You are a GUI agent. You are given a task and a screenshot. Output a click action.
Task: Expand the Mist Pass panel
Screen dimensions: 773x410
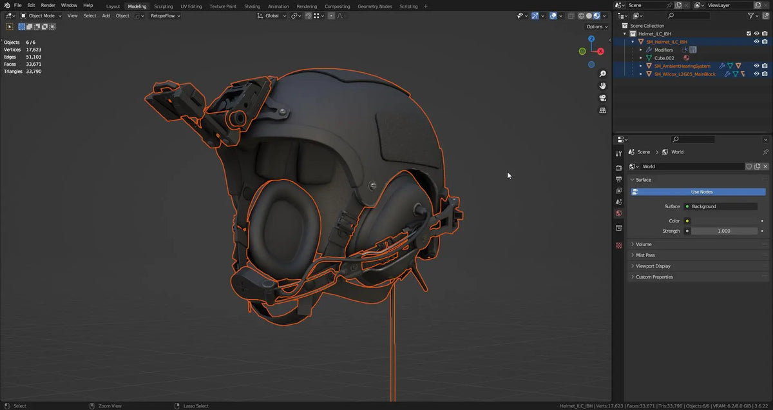pos(698,255)
